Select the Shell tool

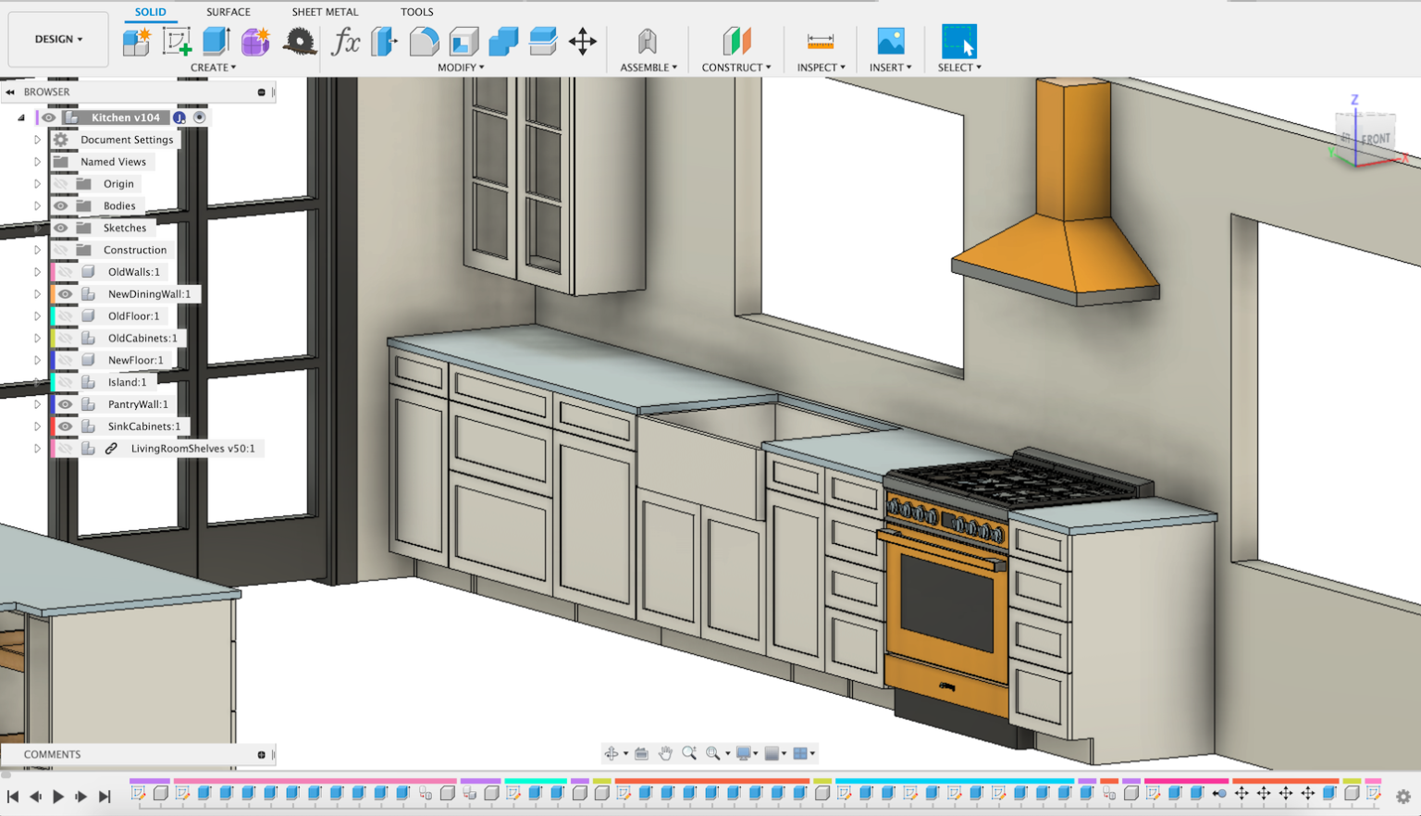[x=462, y=41]
